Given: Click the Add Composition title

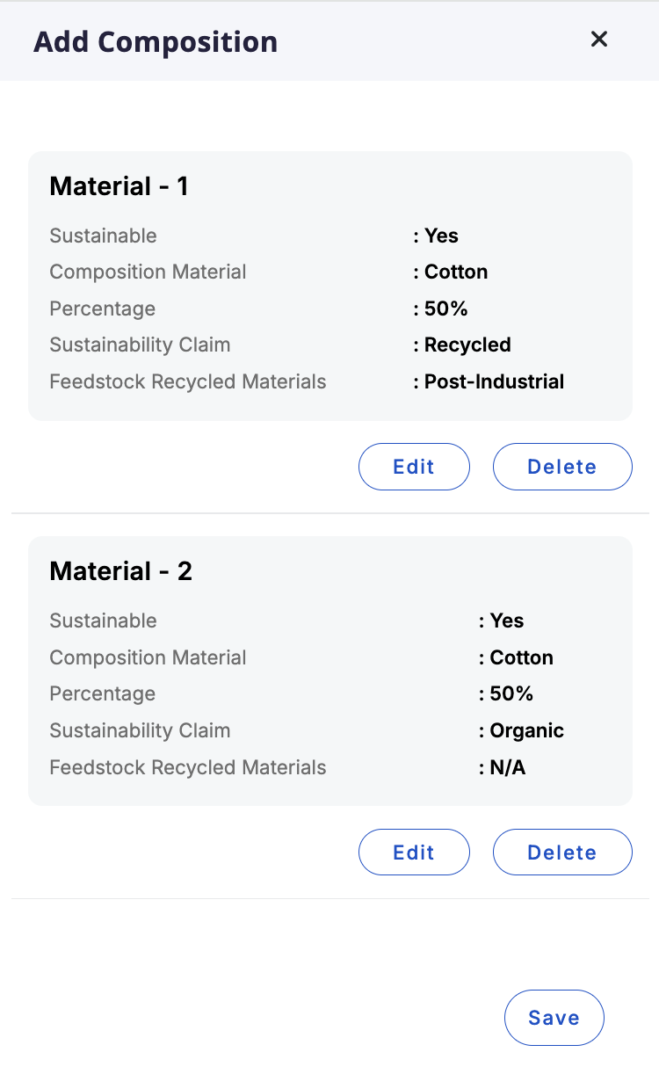Looking at the screenshot, I should click(x=156, y=41).
